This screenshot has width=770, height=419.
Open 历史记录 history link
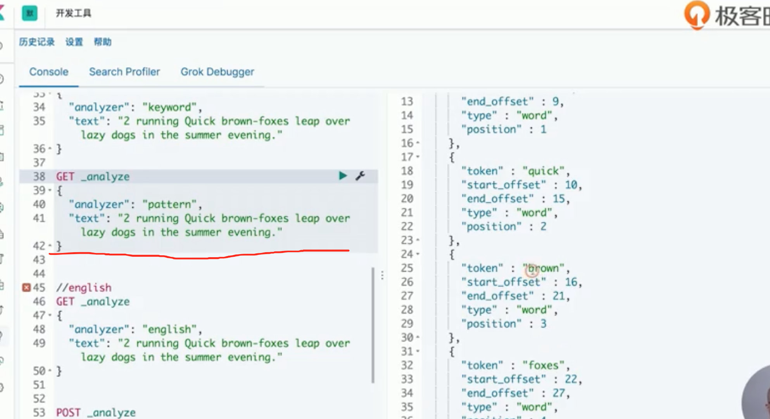click(37, 42)
